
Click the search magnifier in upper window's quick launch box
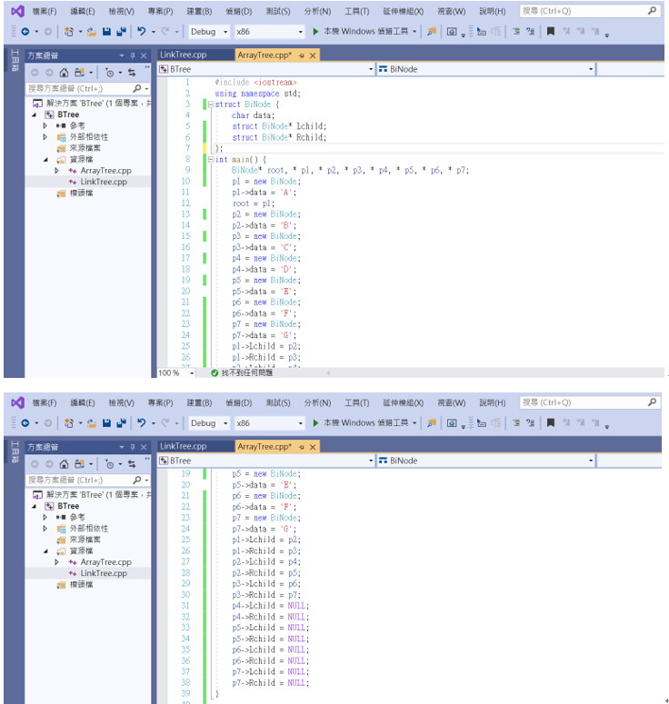pos(652,11)
